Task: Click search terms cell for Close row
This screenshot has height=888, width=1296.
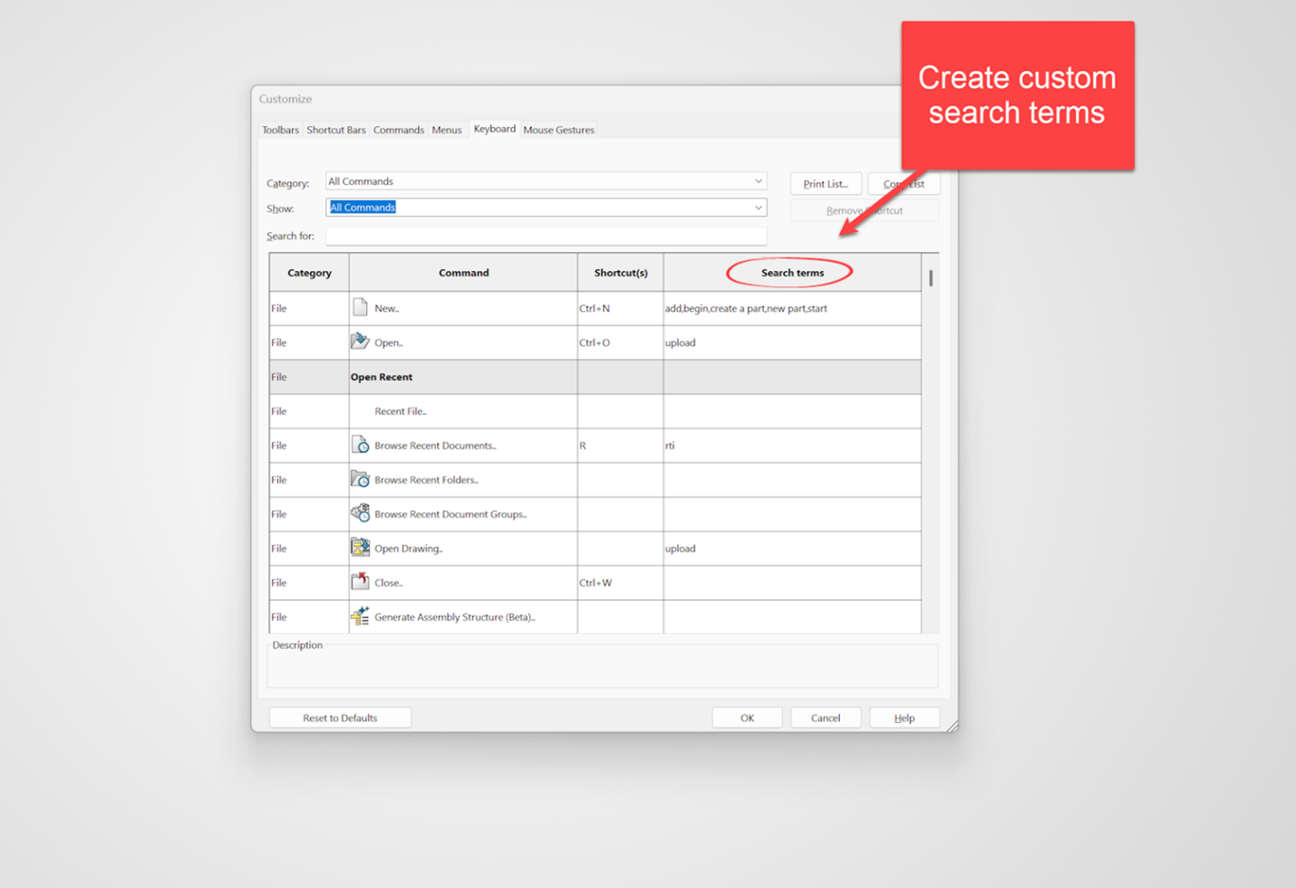Action: (x=792, y=583)
